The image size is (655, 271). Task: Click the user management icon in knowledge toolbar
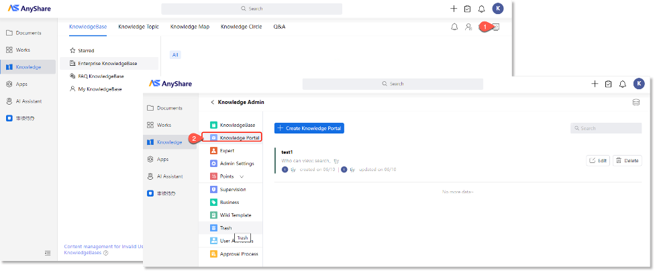[468, 27]
